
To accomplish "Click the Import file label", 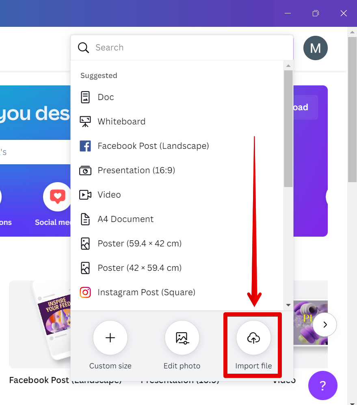I will (253, 366).
